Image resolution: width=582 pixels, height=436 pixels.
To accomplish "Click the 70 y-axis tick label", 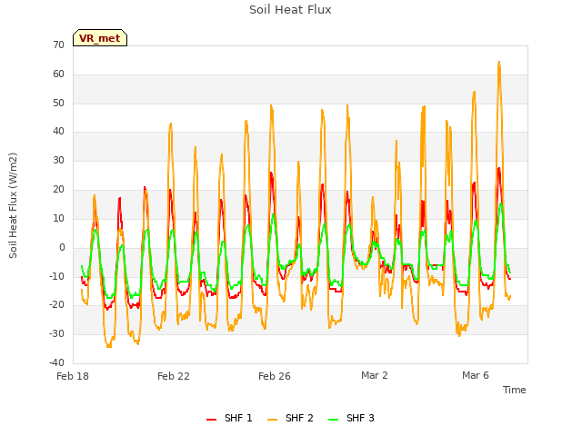I will point(58,45).
